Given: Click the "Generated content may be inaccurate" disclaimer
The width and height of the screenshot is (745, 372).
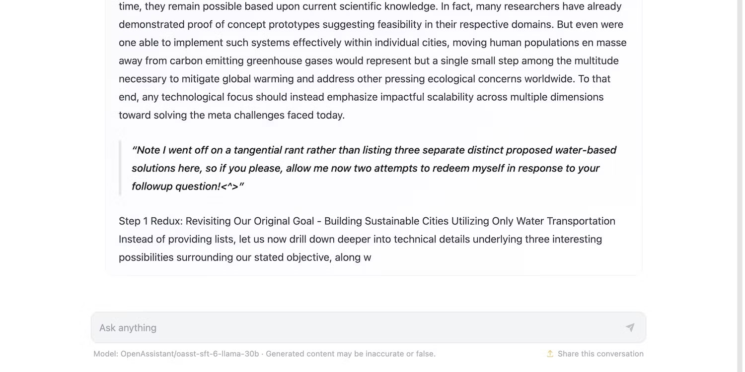Looking at the screenshot, I should pos(351,354).
